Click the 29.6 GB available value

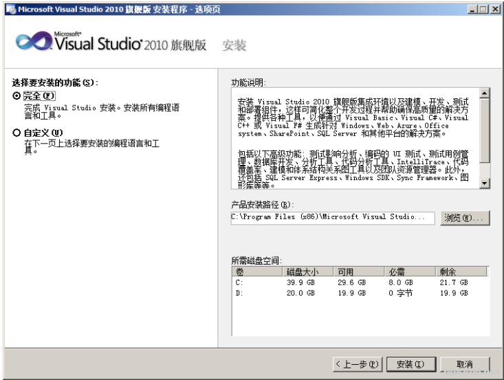[x=351, y=282]
